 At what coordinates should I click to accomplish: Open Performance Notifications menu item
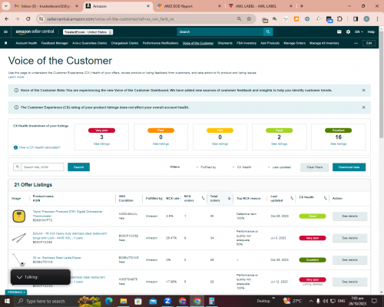coord(161,43)
